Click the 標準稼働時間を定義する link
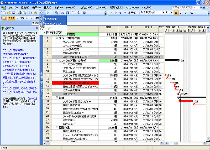Screen dimensions: 210x150 [x=15, y=54]
